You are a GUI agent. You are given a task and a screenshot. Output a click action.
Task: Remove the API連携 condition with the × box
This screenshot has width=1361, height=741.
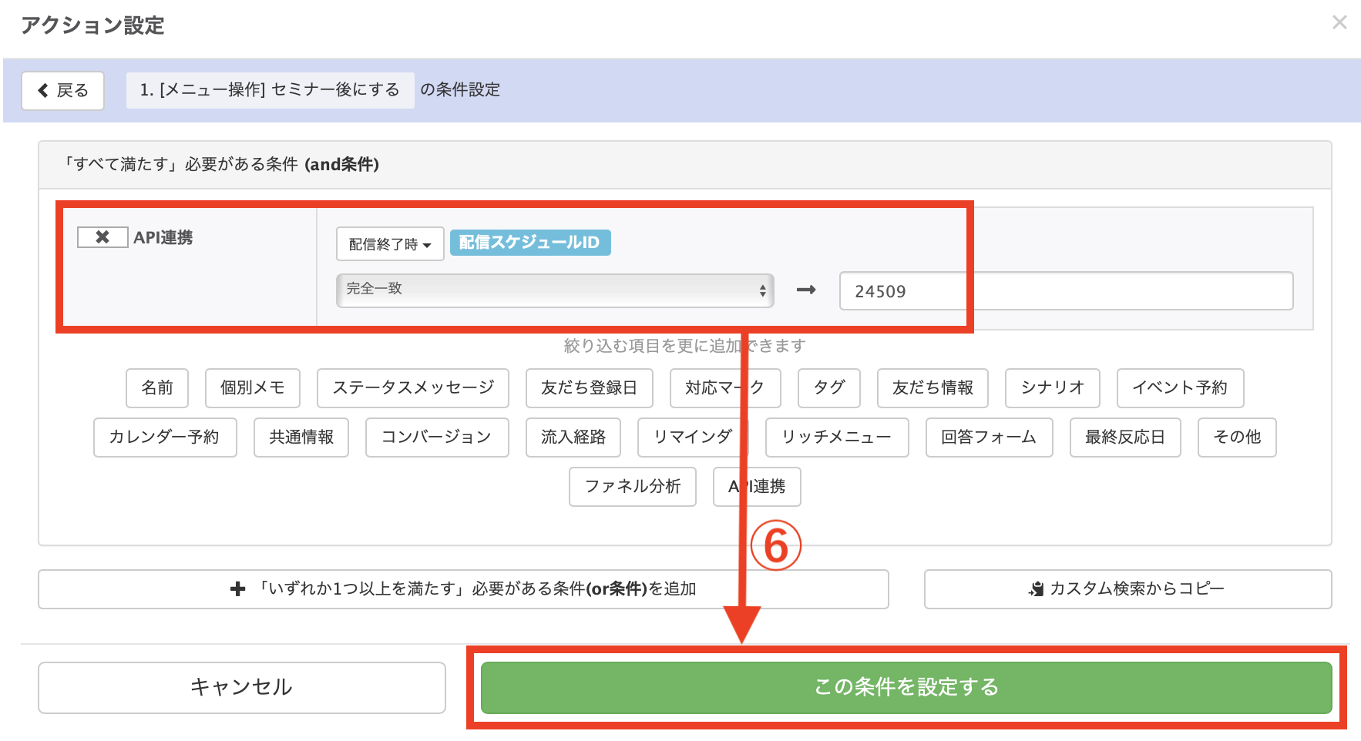click(102, 237)
